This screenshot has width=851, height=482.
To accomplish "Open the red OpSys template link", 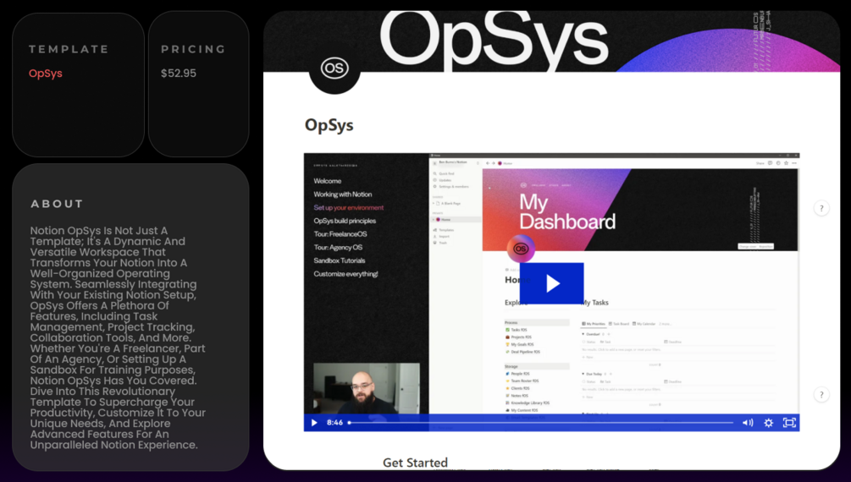I will 46,74.
